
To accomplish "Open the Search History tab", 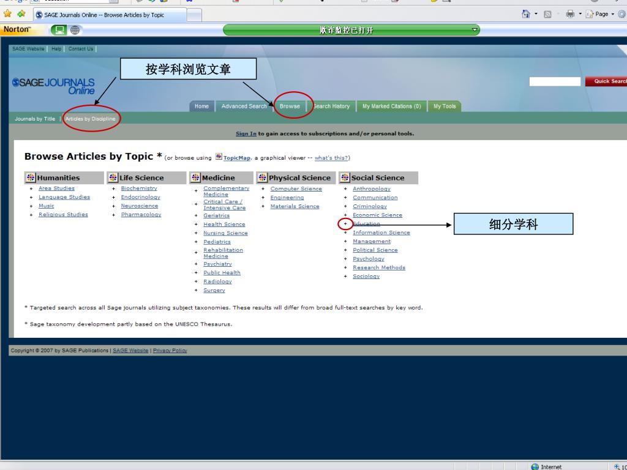I will tap(331, 106).
